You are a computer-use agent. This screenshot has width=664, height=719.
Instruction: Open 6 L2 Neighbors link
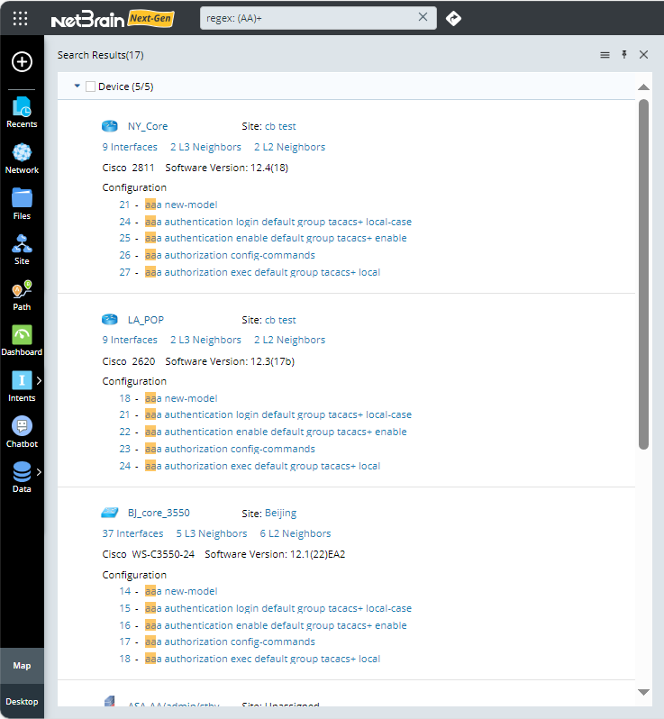pos(296,533)
